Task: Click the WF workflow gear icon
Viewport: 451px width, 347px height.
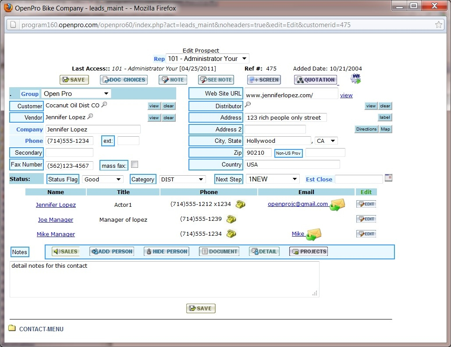Action: 355,79
